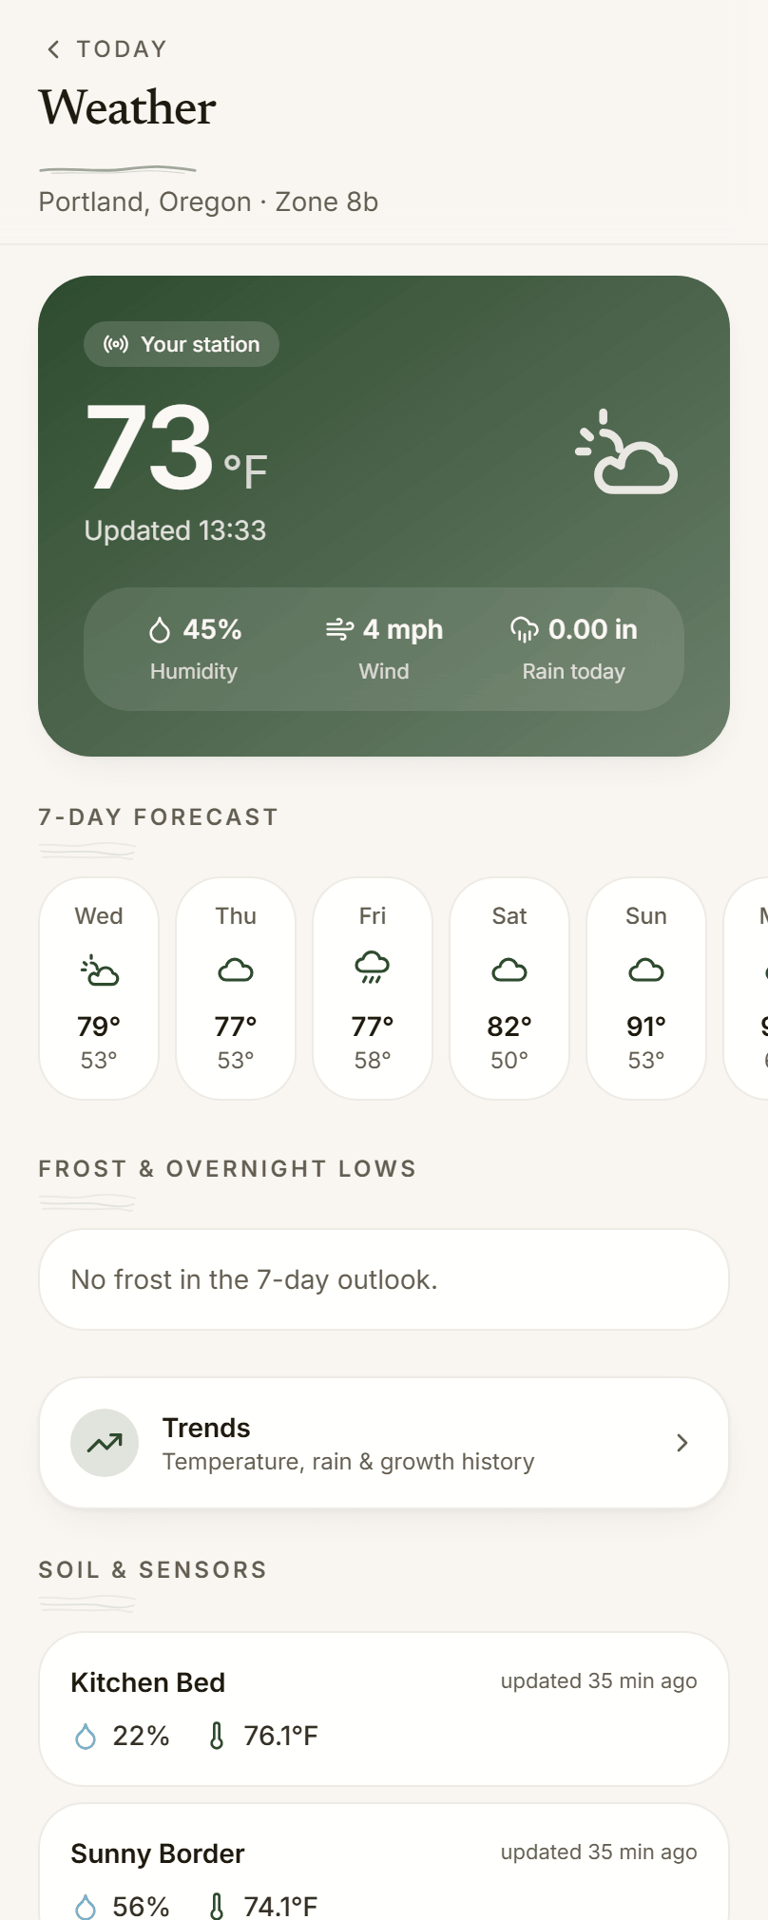This screenshot has width=768, height=1920.
Task: Open the Kitchen Bed sensor card
Action: pos(384,1709)
